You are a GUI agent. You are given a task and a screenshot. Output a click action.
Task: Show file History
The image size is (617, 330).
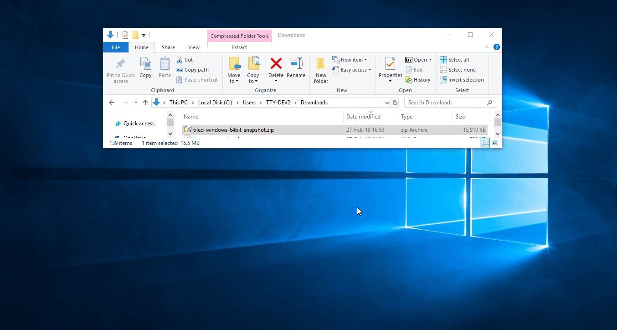click(417, 80)
